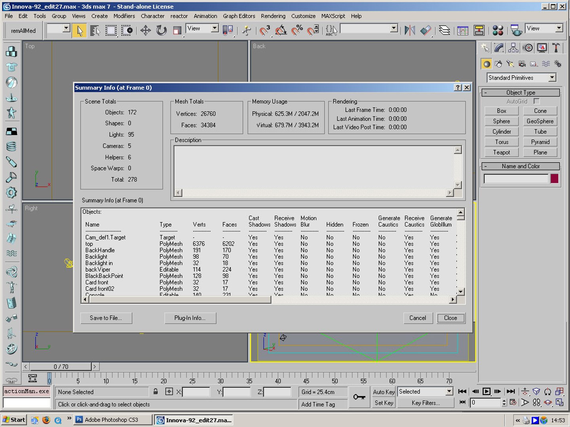Open the Rendering menu

point(273,16)
